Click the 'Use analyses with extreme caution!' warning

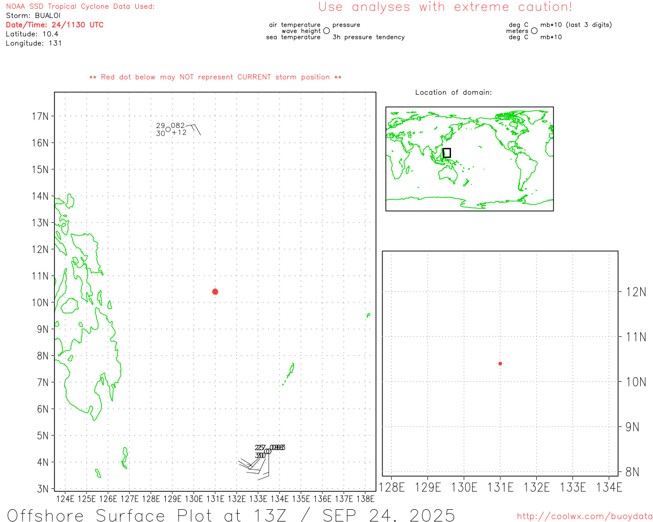point(445,7)
